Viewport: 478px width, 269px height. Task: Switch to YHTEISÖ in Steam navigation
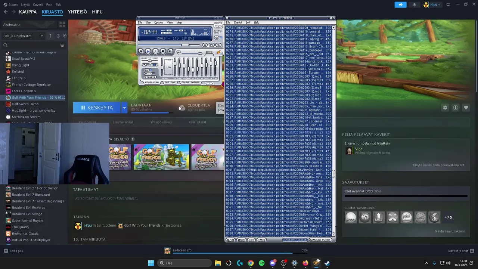click(77, 12)
